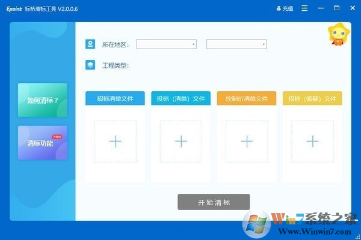Add a file under 招标清单文件 with plus

[115, 141]
